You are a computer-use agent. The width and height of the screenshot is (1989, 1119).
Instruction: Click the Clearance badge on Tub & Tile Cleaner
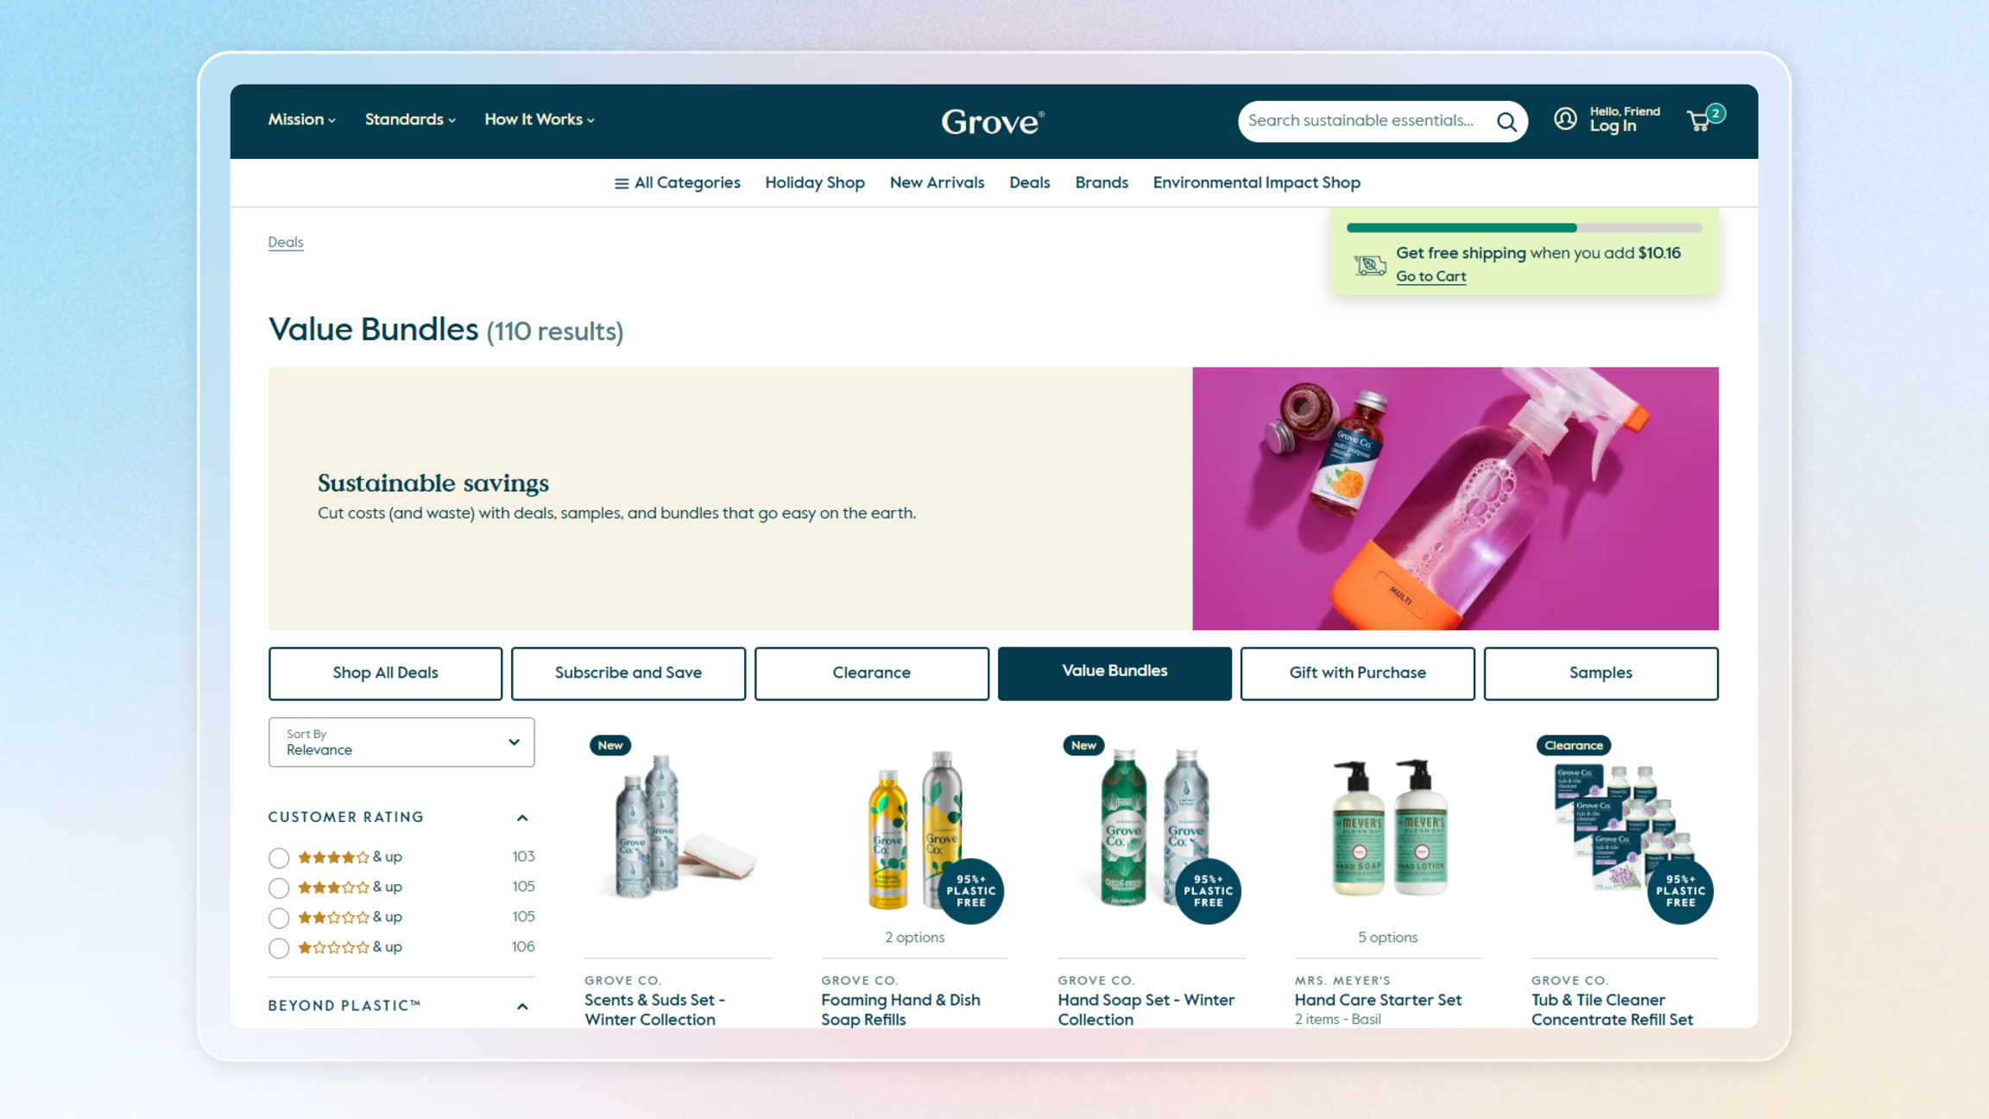click(1573, 745)
